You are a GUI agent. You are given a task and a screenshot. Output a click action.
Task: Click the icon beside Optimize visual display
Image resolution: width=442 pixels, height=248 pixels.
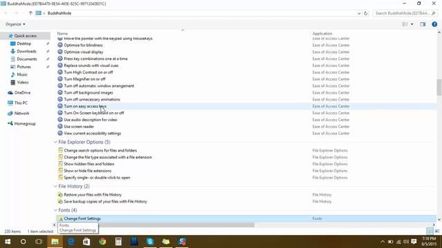coord(60,52)
